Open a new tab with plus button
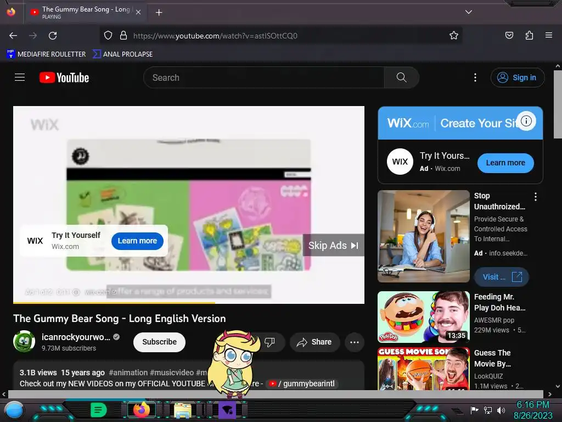Screen dimensions: 562x422 159,13
